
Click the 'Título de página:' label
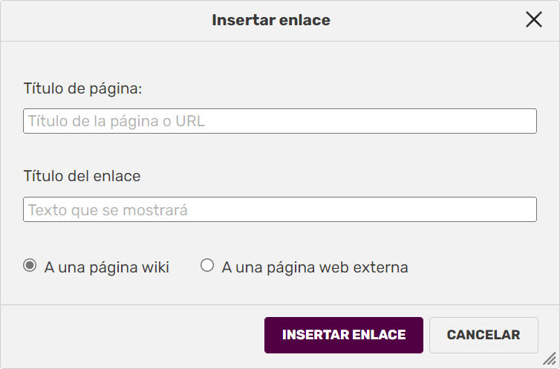pyautogui.click(x=82, y=88)
